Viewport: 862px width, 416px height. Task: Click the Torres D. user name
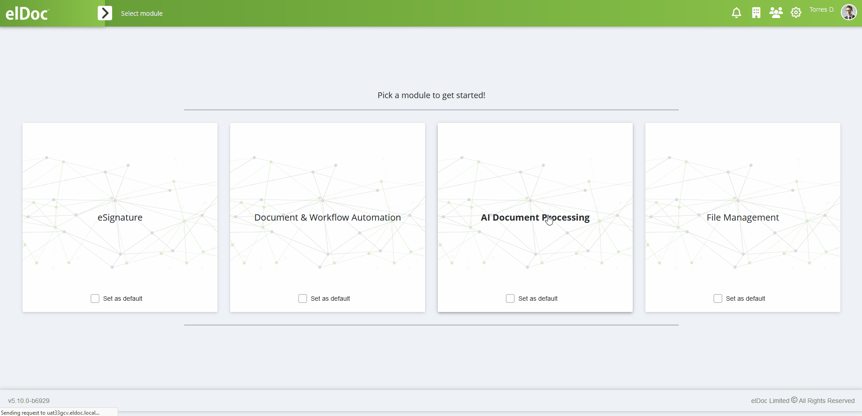(x=822, y=9)
